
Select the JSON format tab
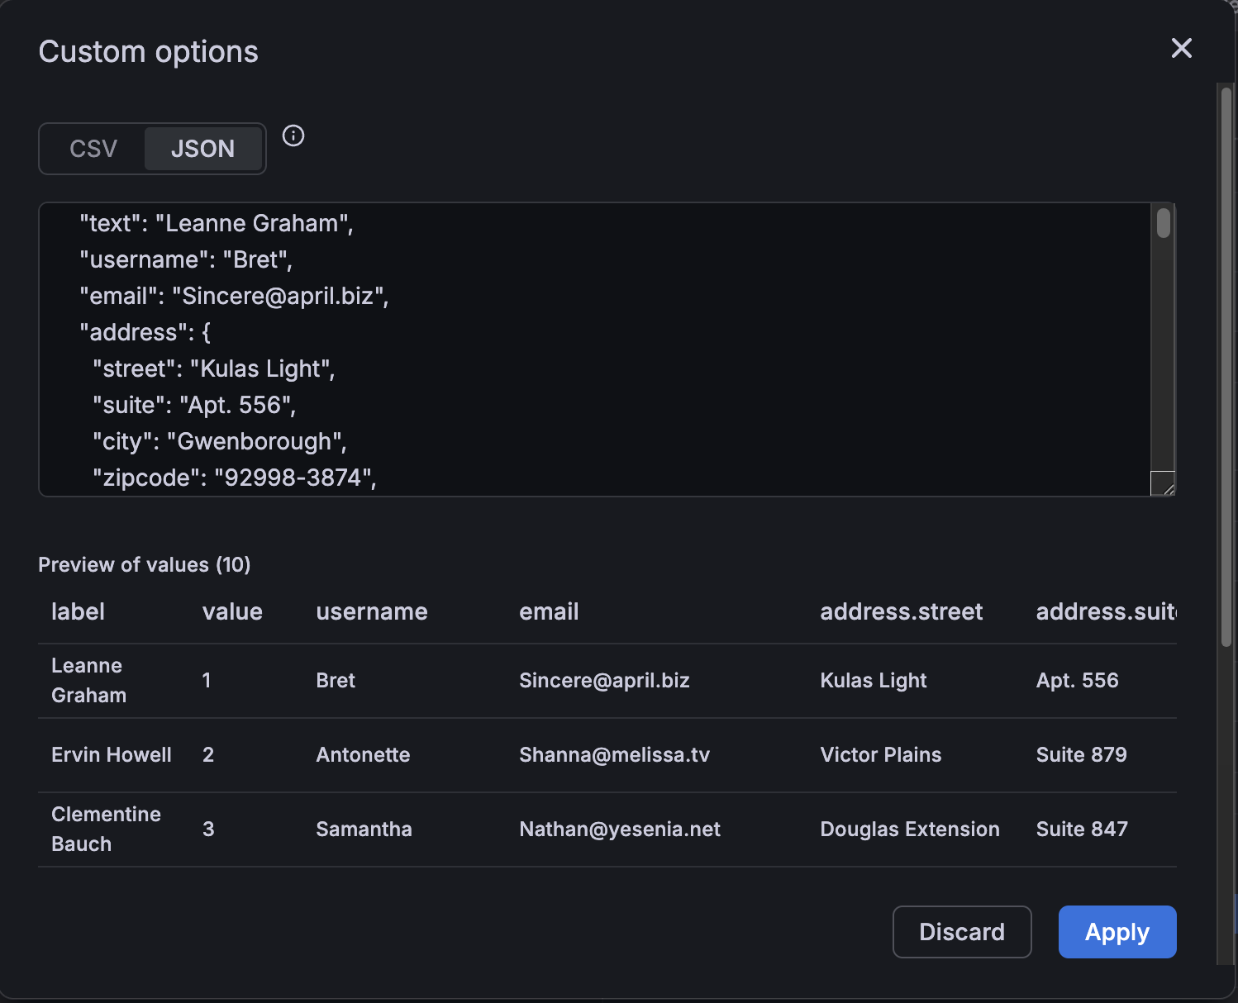tap(202, 149)
